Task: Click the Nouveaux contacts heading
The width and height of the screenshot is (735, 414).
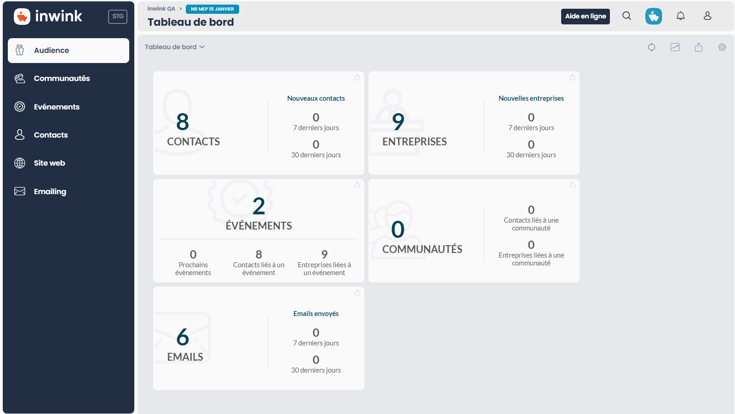Action: click(x=316, y=98)
